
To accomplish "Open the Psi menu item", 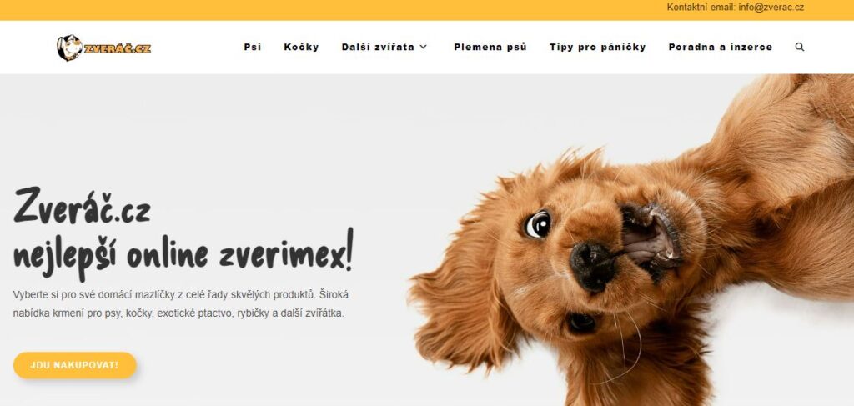I will [253, 47].
